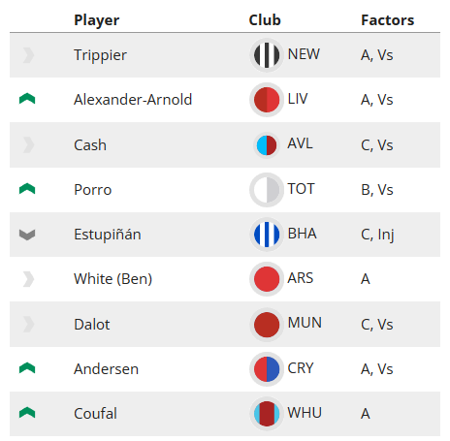Click the Manchester United club badge

[x=267, y=324]
